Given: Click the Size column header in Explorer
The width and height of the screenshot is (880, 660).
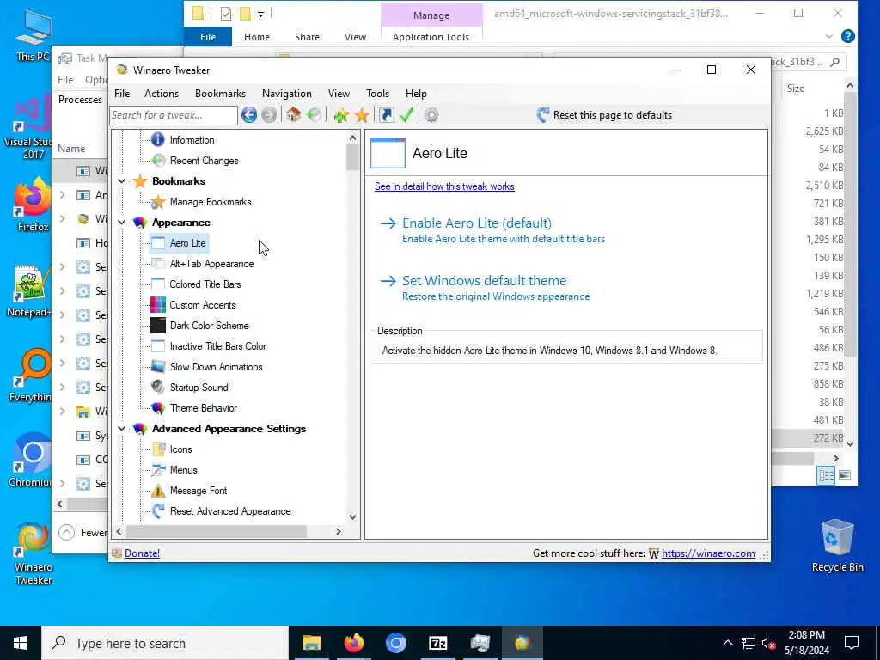Looking at the screenshot, I should 796,89.
